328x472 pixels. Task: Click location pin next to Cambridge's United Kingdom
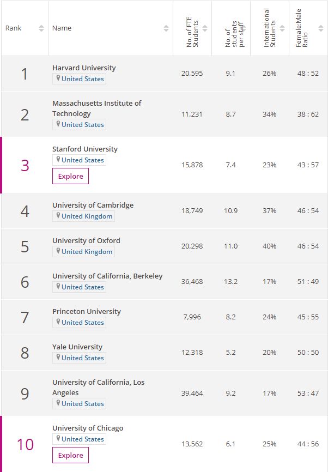pos(58,215)
